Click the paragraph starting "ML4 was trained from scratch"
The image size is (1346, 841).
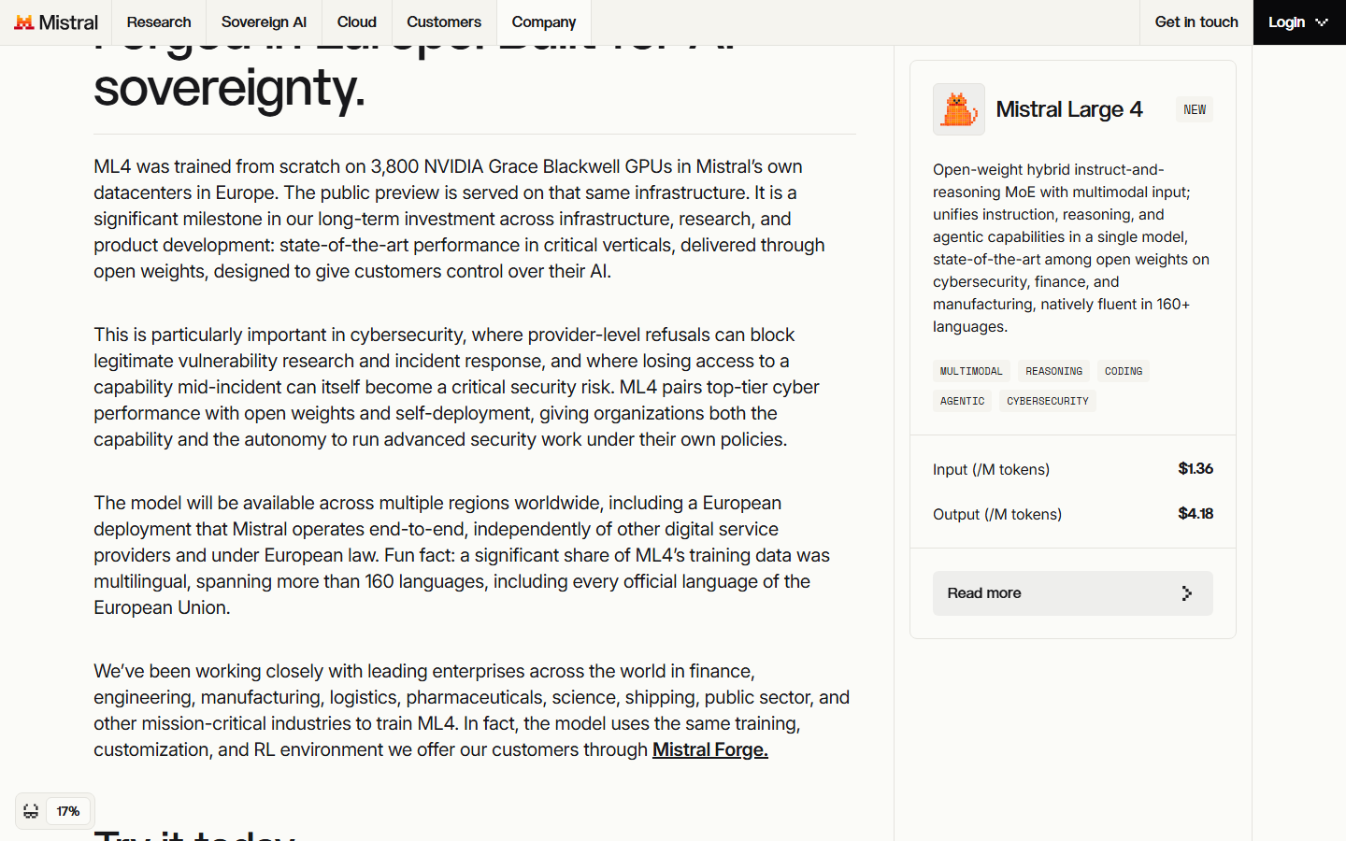tap(475, 219)
